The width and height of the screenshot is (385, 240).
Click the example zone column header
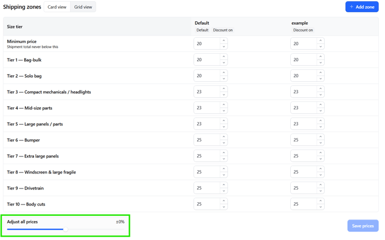299,23
